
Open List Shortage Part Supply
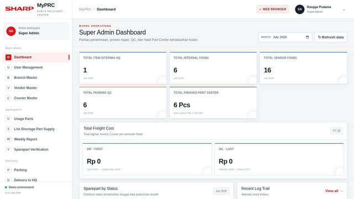[37, 129]
